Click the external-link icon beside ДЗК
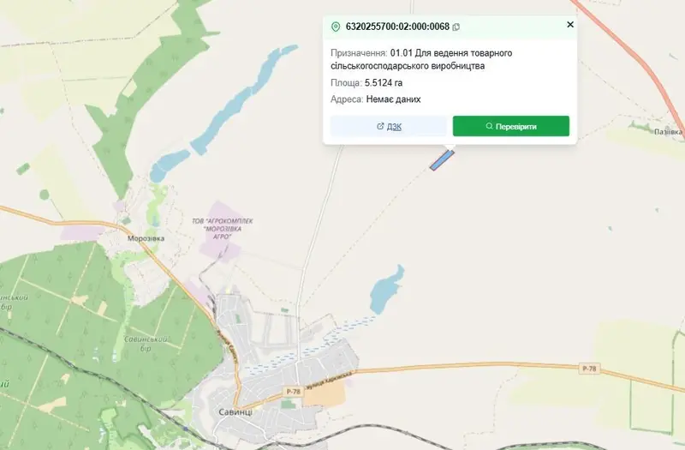The image size is (685, 450). [x=380, y=126]
